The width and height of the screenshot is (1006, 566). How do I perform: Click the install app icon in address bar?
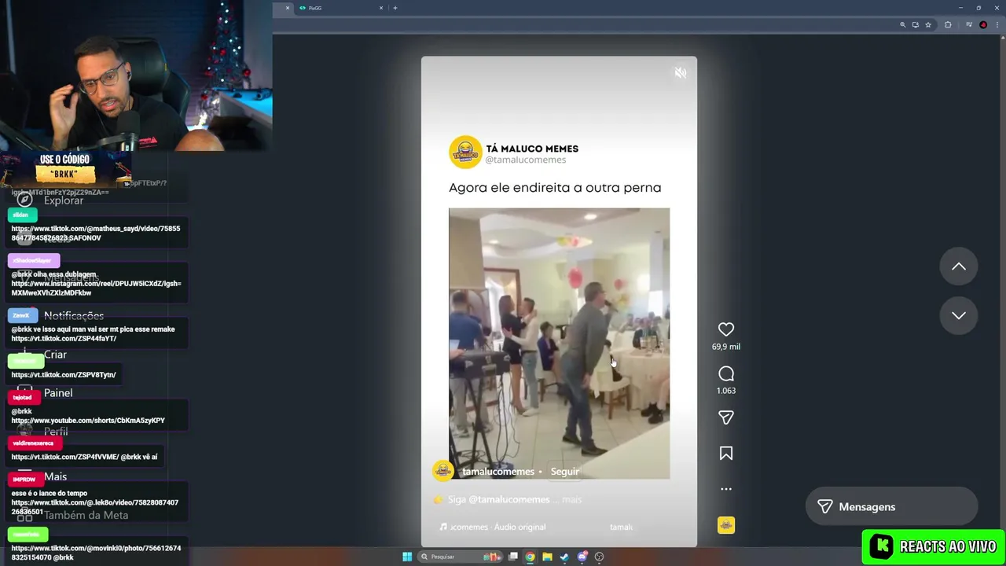[916, 25]
